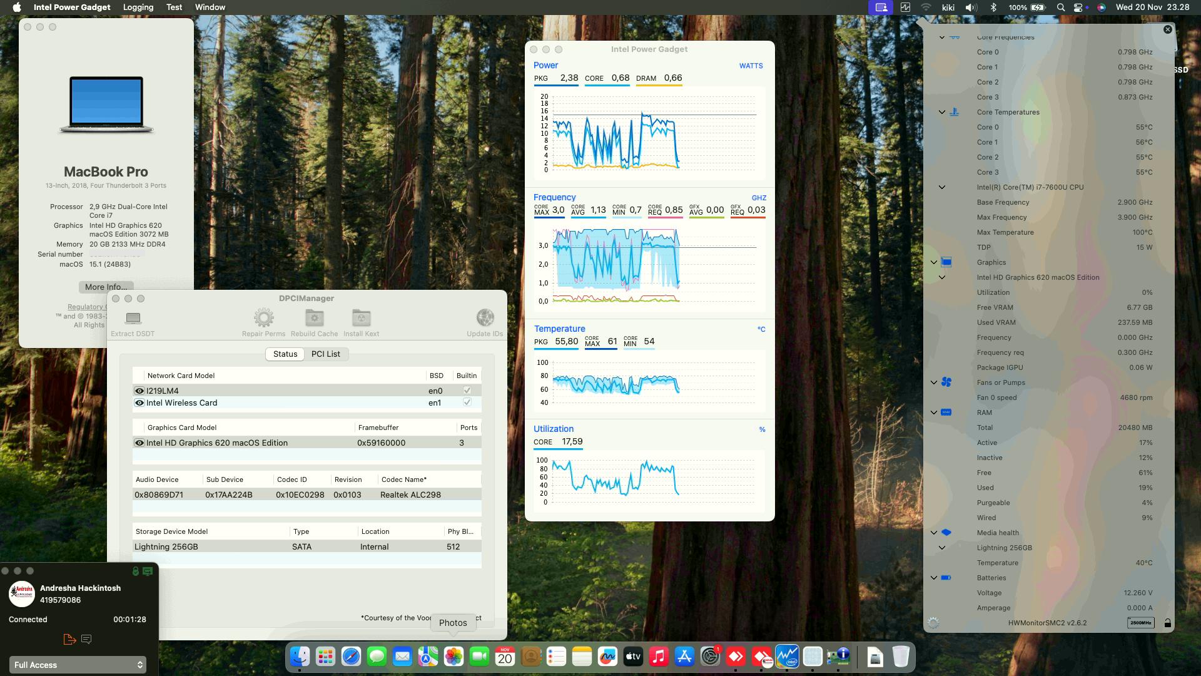This screenshot has height=676, width=1201.
Task: Collapse the Graphics section in HWMonitorSMC2
Action: (934, 262)
